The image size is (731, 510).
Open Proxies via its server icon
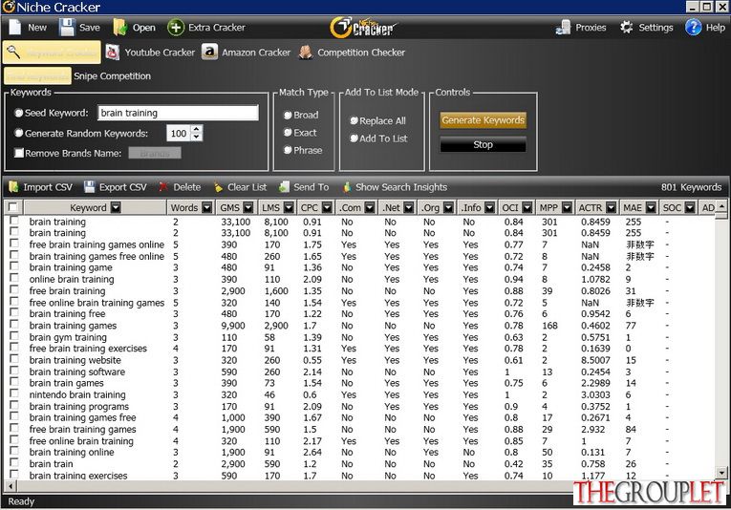point(563,28)
